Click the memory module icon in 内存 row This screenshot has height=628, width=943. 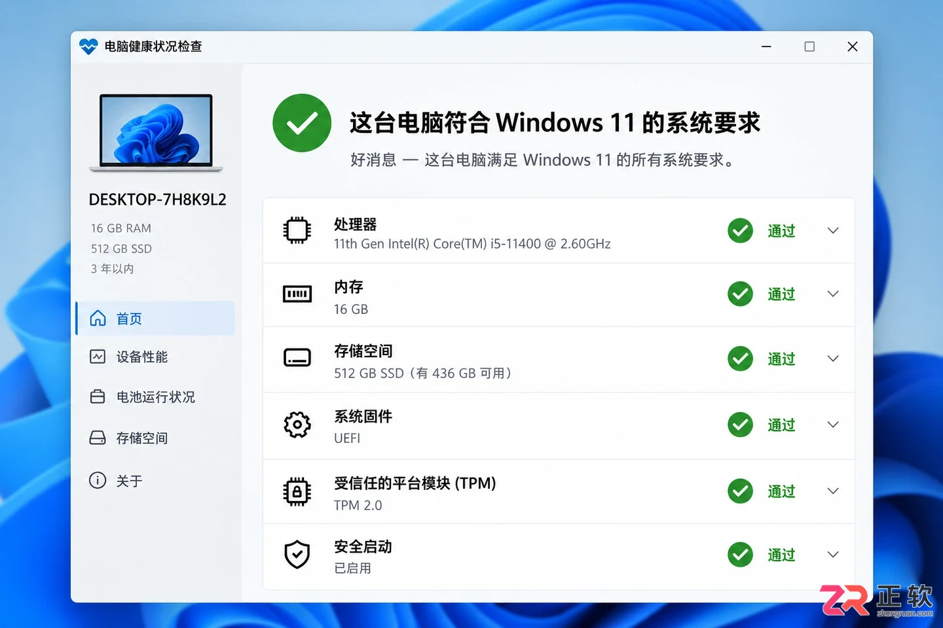click(297, 294)
